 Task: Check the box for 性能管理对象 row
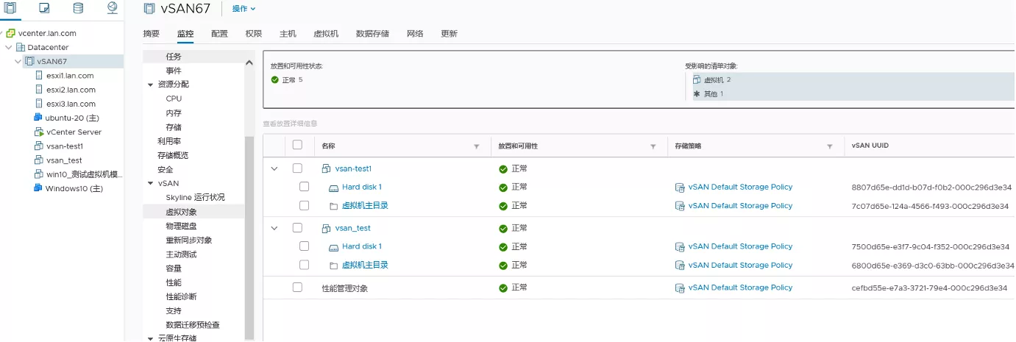[x=297, y=288]
